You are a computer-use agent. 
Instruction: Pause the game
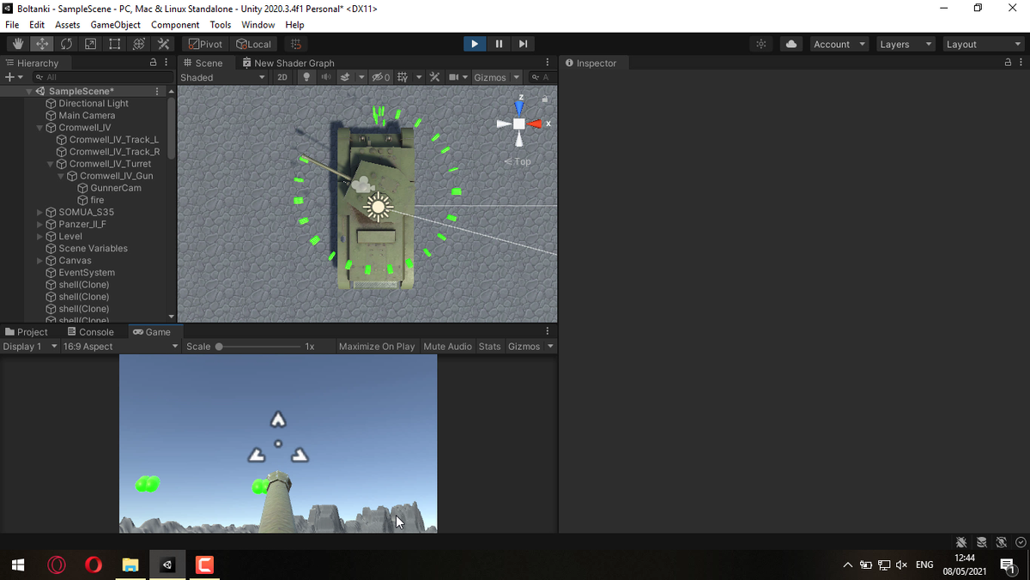499,44
